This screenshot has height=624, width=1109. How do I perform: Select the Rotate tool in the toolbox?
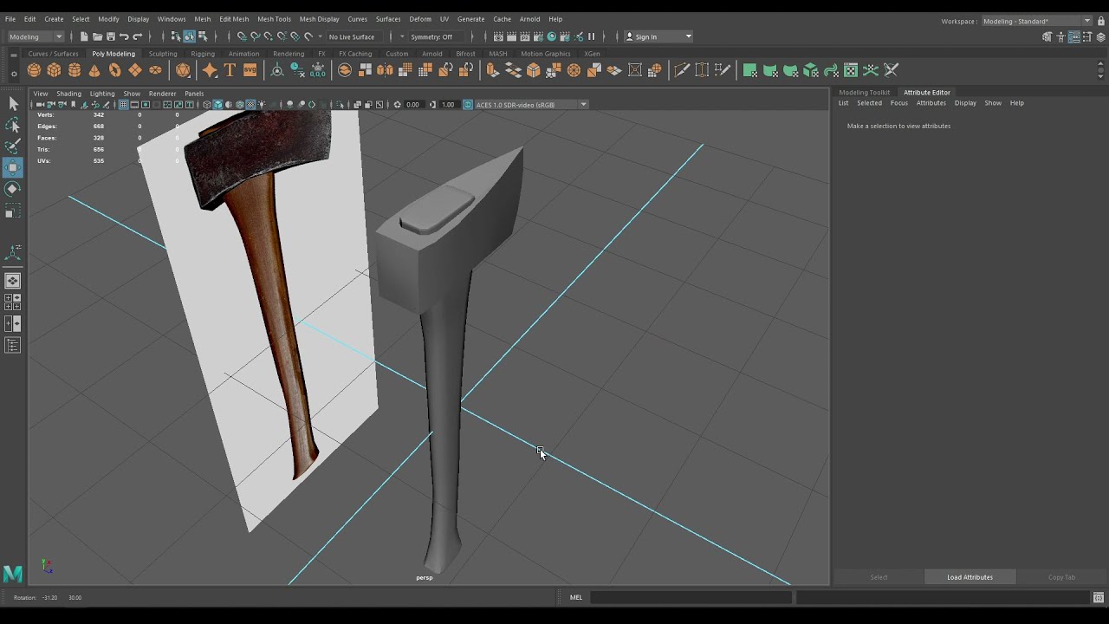pyautogui.click(x=13, y=189)
